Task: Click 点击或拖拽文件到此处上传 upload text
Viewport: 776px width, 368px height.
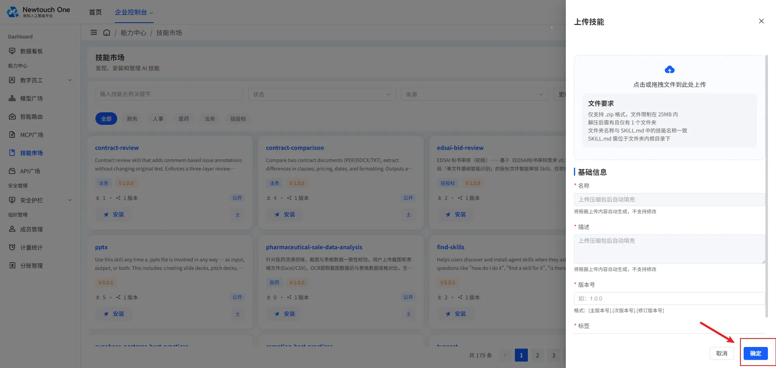Action: point(670,84)
